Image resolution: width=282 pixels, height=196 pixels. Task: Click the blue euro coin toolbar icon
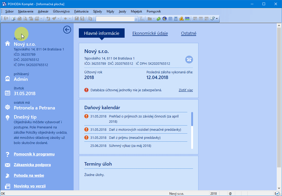164,18
